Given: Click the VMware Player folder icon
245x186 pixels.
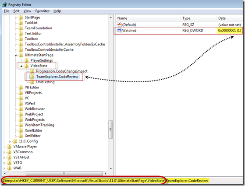Looking at the screenshot, I should (x=10, y=147).
